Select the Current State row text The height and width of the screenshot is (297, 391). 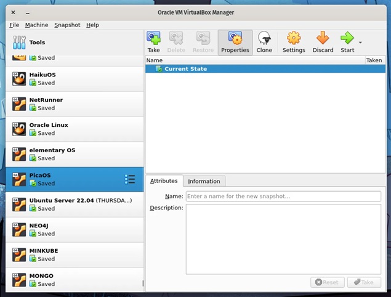pyautogui.click(x=185, y=68)
